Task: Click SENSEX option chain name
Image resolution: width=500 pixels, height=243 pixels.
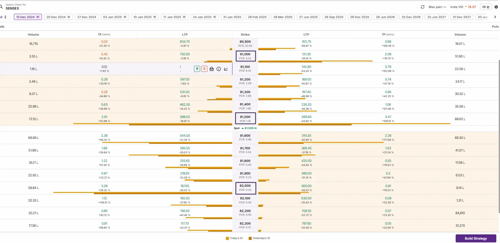Action: [12, 8]
